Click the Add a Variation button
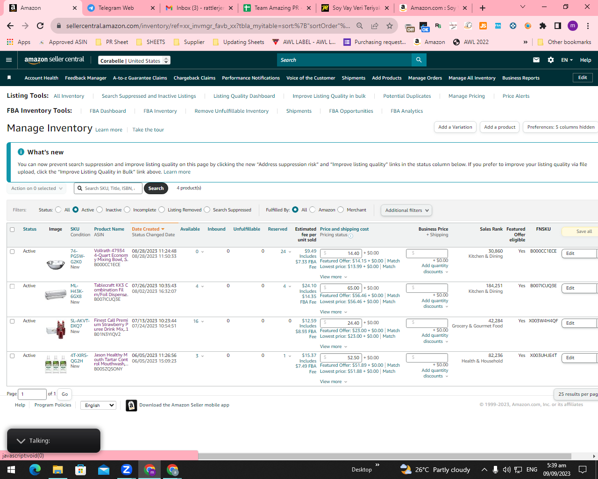598x479 pixels. tap(455, 127)
